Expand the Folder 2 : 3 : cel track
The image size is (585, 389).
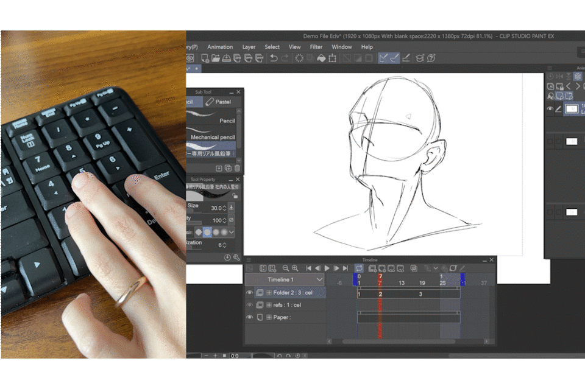pyautogui.click(x=269, y=293)
